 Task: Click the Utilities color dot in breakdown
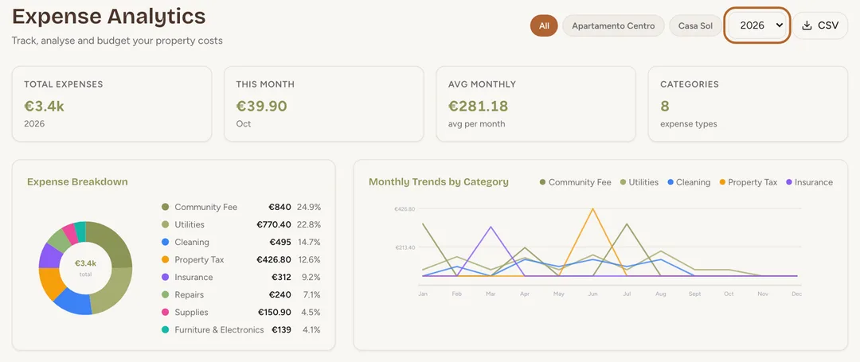pyautogui.click(x=165, y=224)
